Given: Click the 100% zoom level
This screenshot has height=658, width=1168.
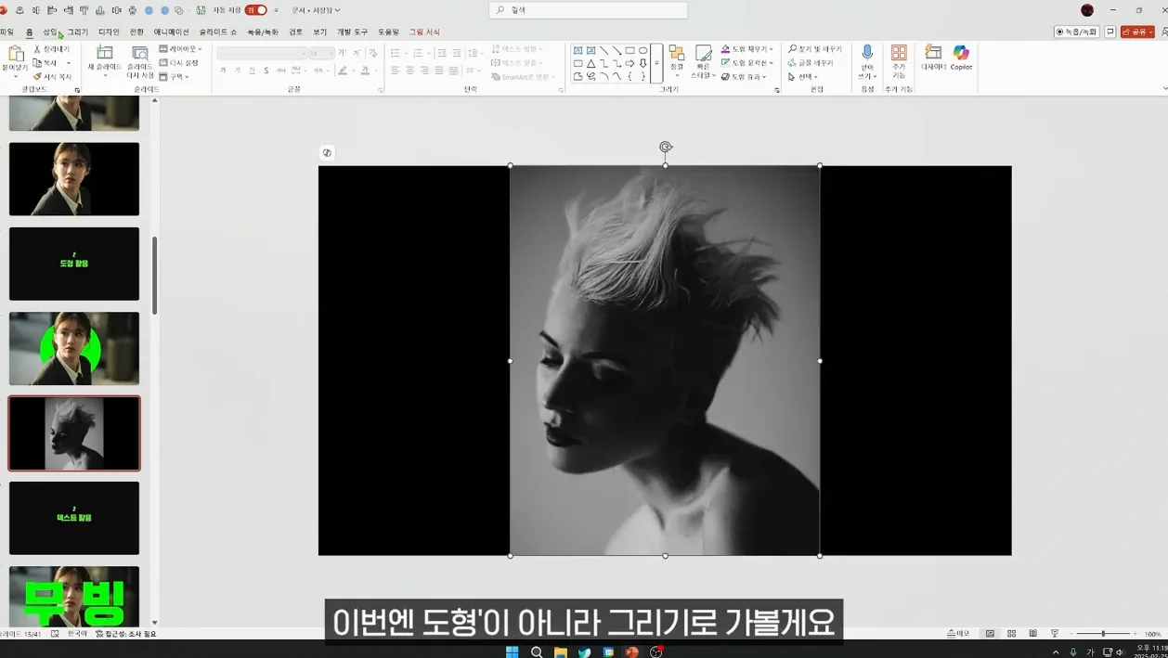Looking at the screenshot, I should 1153,634.
